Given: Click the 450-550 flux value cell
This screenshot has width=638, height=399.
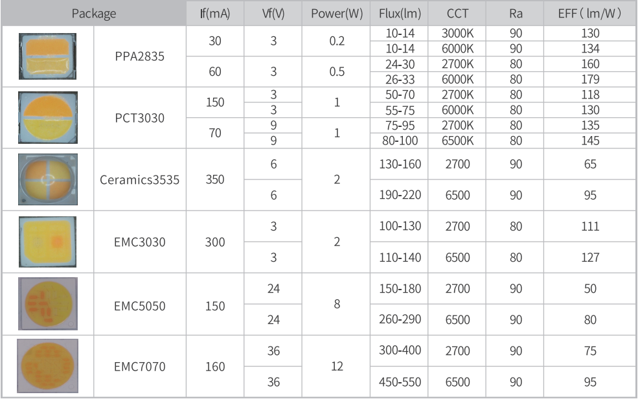Looking at the screenshot, I should [x=400, y=382].
